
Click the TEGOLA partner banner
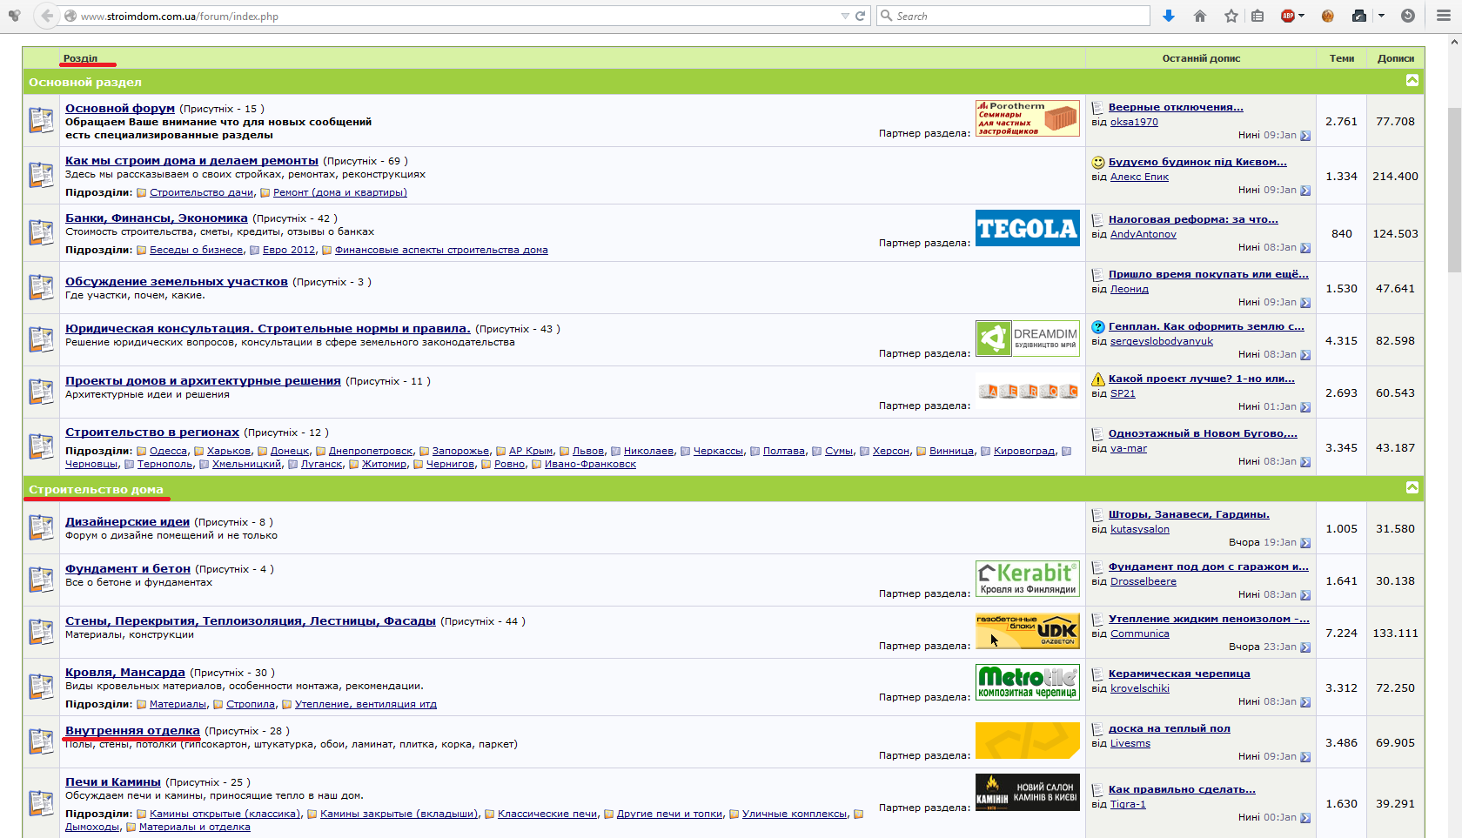click(x=1027, y=228)
